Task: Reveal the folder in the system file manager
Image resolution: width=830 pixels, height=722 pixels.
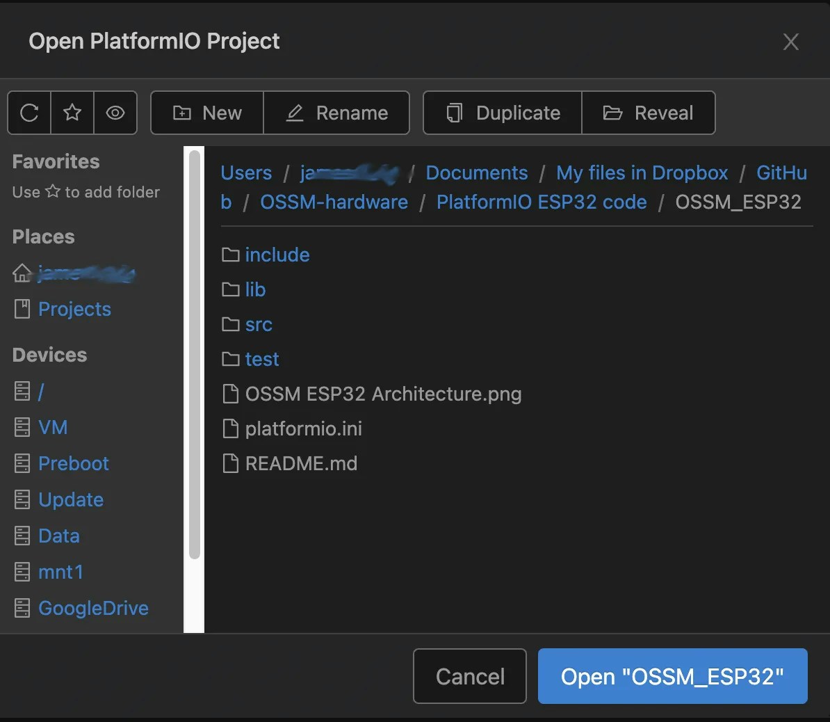Action: tap(649, 113)
